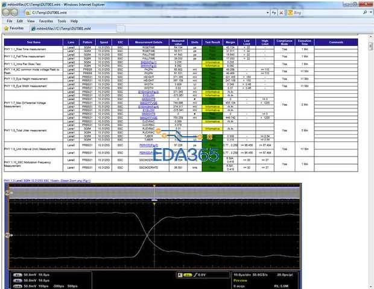Open the File menu

[x=9, y=21]
